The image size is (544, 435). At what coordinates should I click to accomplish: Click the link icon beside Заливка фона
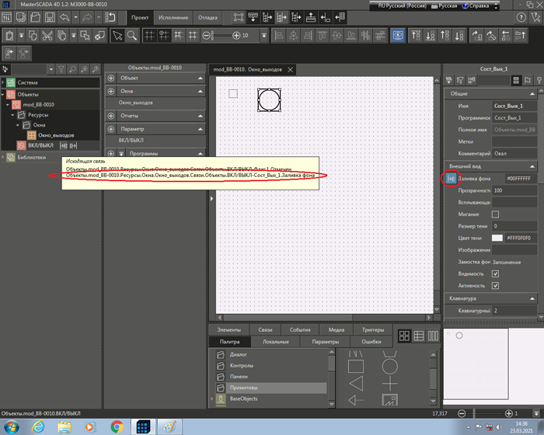pos(451,179)
